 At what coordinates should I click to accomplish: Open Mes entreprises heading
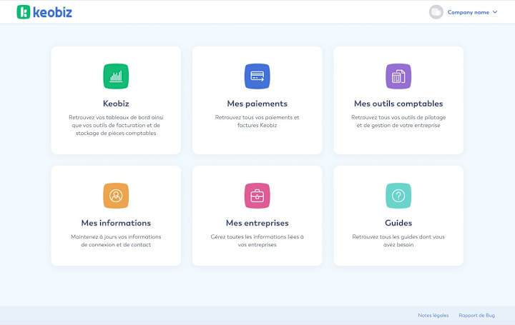(x=257, y=223)
